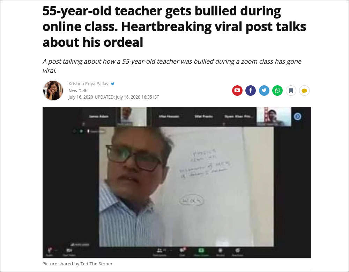This screenshot has height=272, width=349.
Task: Click the YouTube share icon
Action: click(x=237, y=91)
